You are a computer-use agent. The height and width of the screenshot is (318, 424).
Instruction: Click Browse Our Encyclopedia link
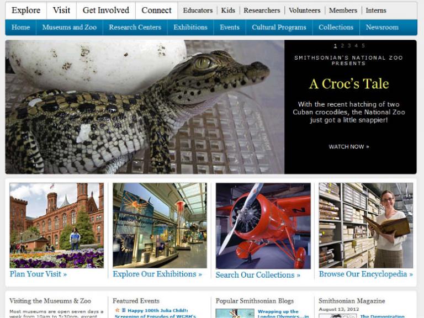point(366,274)
